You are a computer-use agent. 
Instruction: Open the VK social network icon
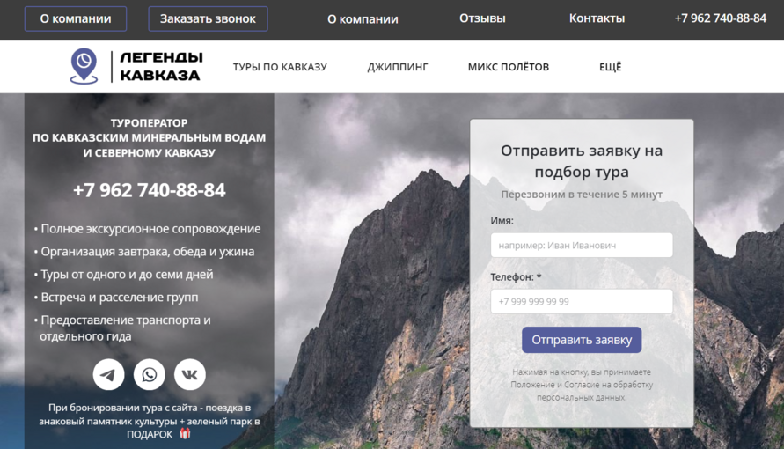(x=189, y=374)
